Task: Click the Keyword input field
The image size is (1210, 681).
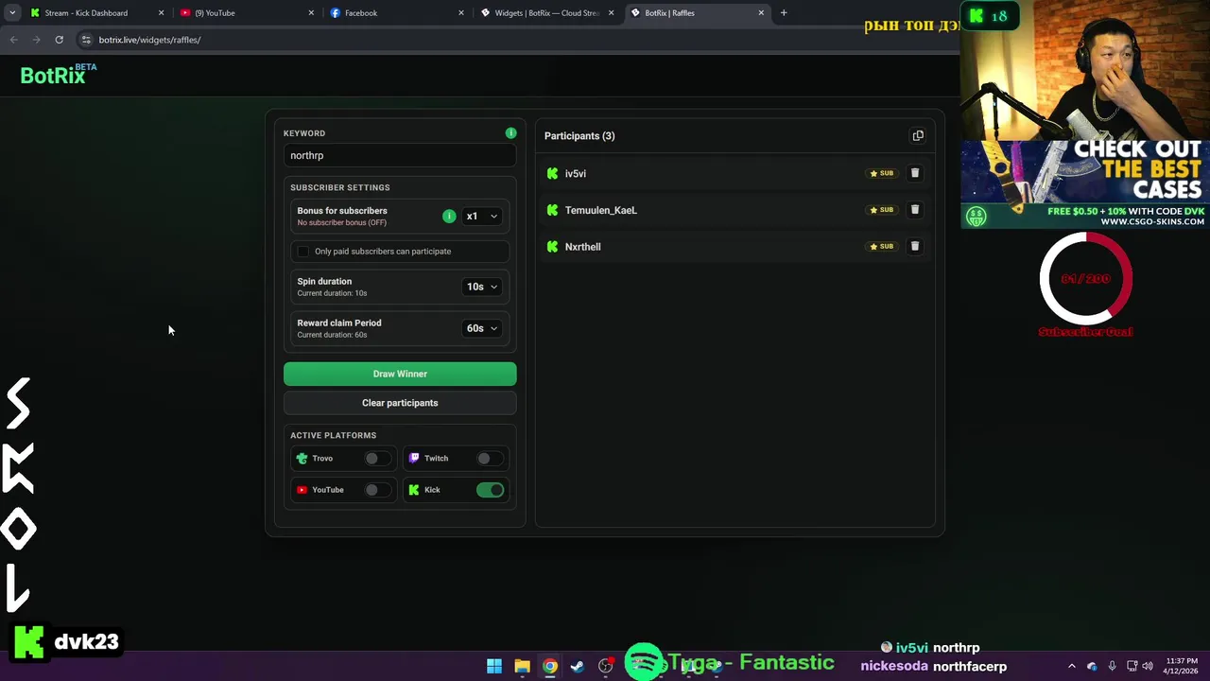Action: [400, 156]
